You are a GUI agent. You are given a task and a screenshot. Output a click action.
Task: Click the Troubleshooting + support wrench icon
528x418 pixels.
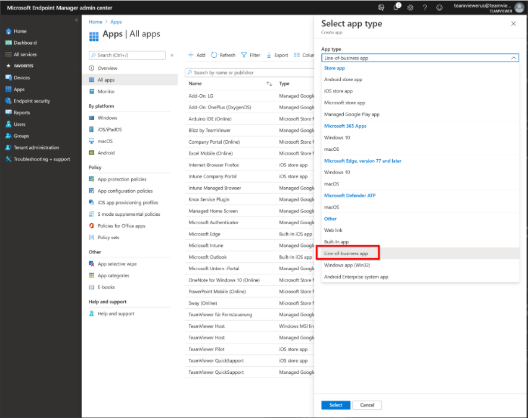[8, 159]
